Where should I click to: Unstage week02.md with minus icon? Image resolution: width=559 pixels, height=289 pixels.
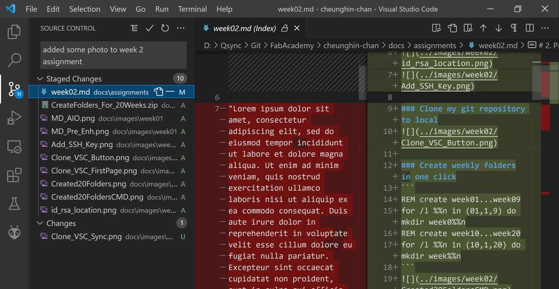pyautogui.click(x=170, y=92)
